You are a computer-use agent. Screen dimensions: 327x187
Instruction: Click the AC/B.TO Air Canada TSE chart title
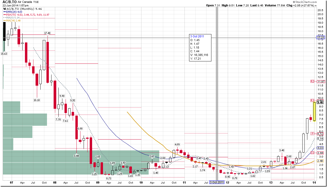click(x=20, y=2)
